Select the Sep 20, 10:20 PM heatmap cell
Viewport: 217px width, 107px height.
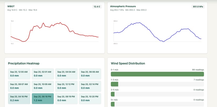coord(90,99)
